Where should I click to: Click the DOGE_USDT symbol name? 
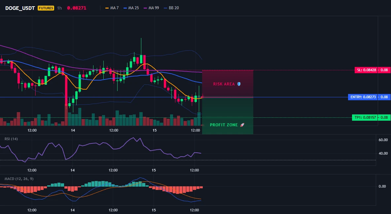(20, 8)
